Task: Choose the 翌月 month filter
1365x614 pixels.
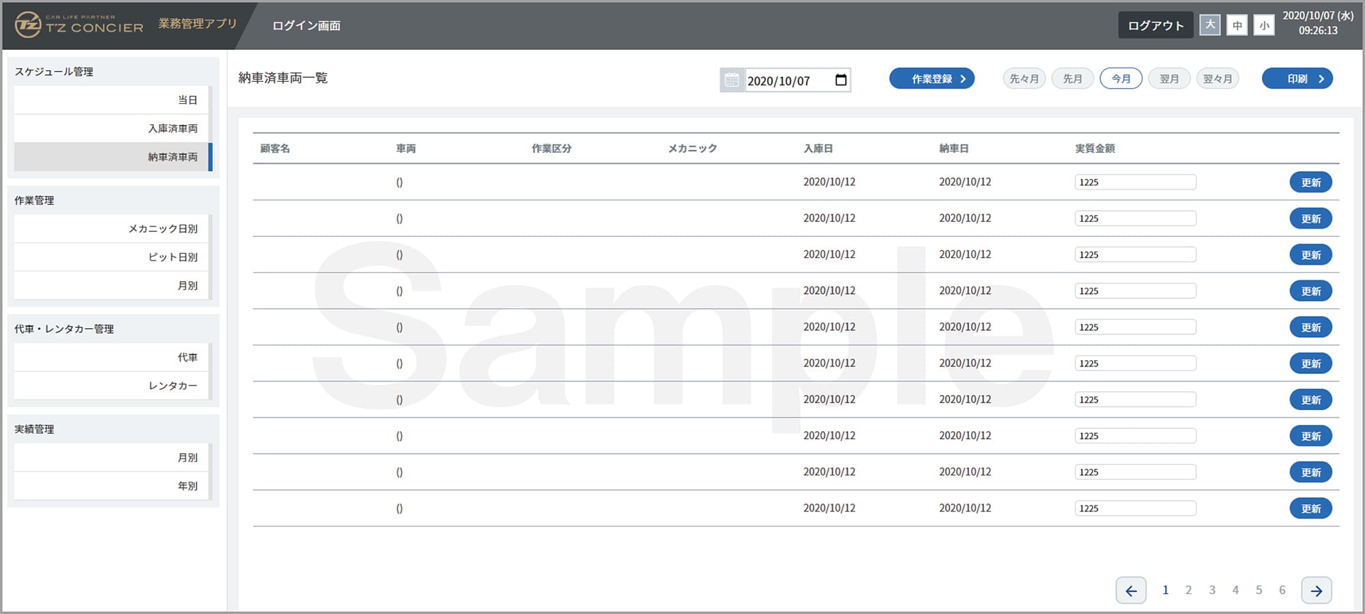Action: [x=1169, y=78]
